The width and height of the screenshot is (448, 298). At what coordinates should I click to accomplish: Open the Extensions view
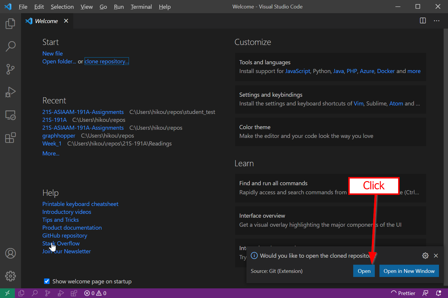point(10,138)
